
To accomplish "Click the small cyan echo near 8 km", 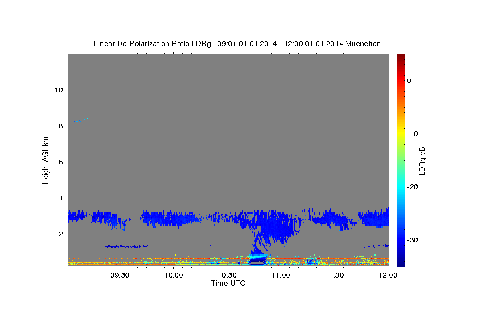I will [x=80, y=120].
